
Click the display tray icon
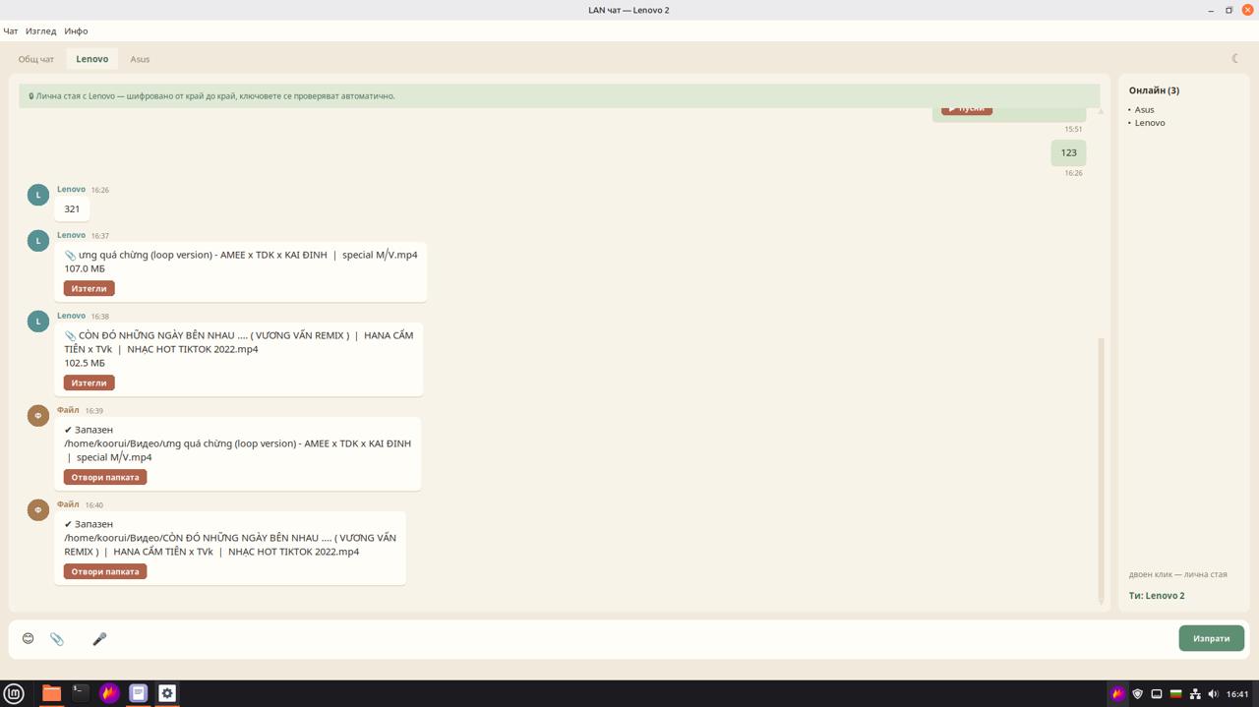pyautogui.click(x=1157, y=694)
